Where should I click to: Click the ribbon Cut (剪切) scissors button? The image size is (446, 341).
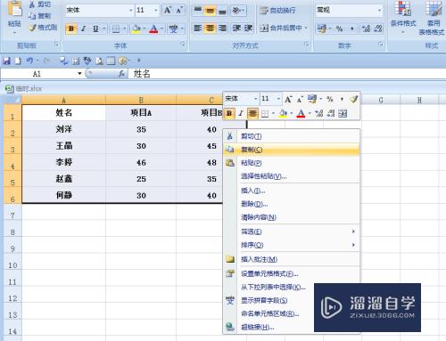pos(40,4)
